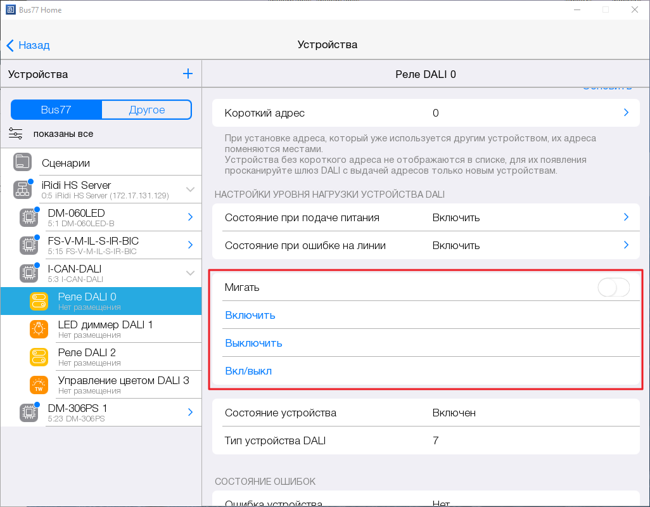Click the Сценарии folder icon
The height and width of the screenshot is (507, 650).
23,162
